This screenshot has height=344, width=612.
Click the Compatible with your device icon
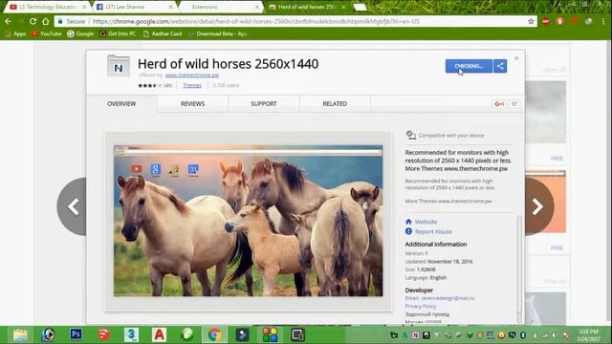tap(410, 135)
